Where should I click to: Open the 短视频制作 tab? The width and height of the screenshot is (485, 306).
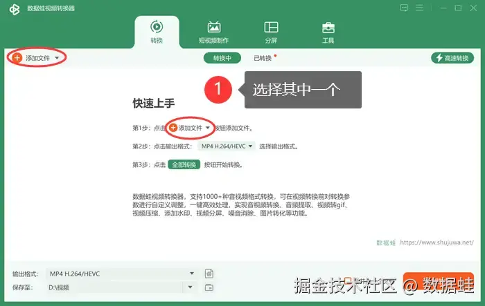[213, 32]
